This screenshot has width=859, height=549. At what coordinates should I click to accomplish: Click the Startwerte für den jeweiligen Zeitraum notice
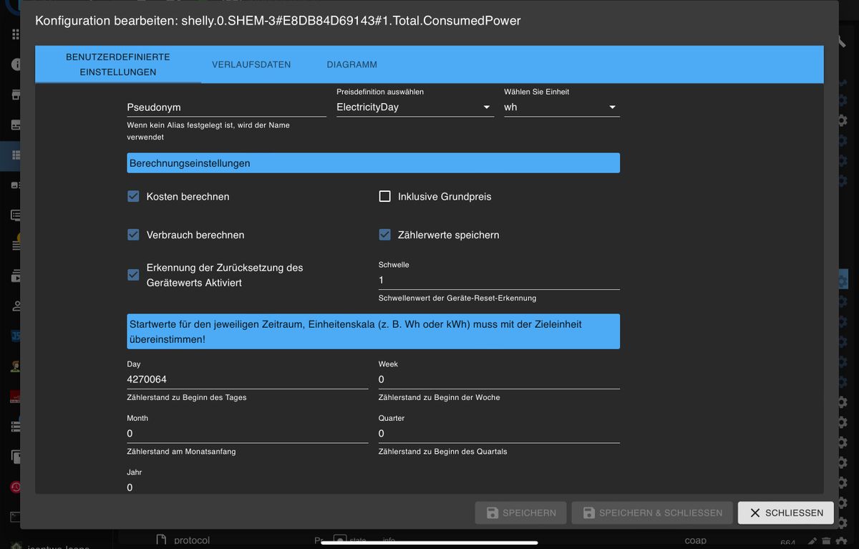point(373,331)
